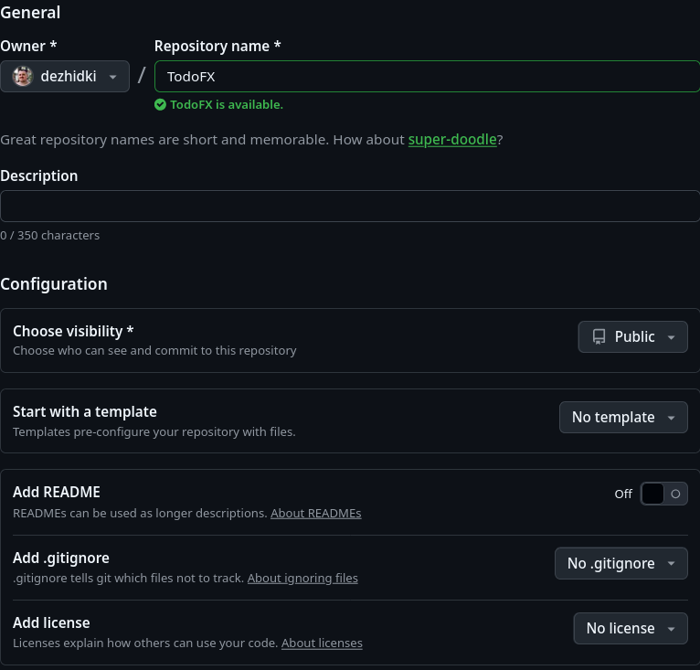Focus the empty Description text field
This screenshot has width=700, height=670.
(349, 207)
